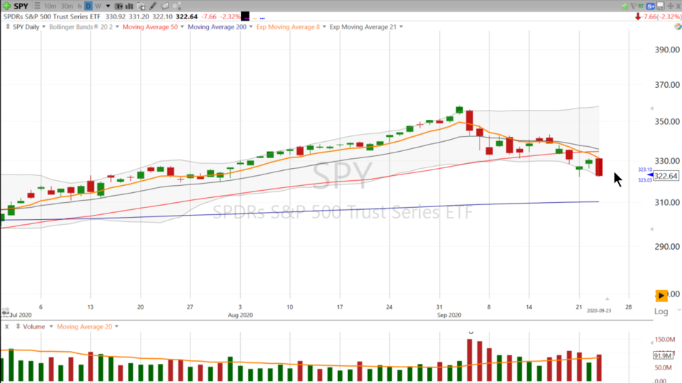Screen dimensions: 682x383
Task: Click the 322.64 price label on the axis
Action: tap(666, 176)
